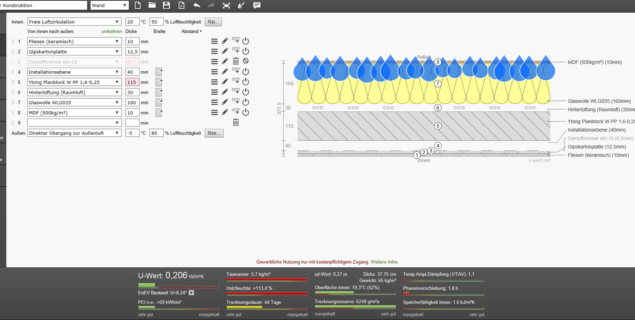Screen dimensions: 635x320
Task: Switch to fullscreen view icon
Action: click(x=226, y=5)
